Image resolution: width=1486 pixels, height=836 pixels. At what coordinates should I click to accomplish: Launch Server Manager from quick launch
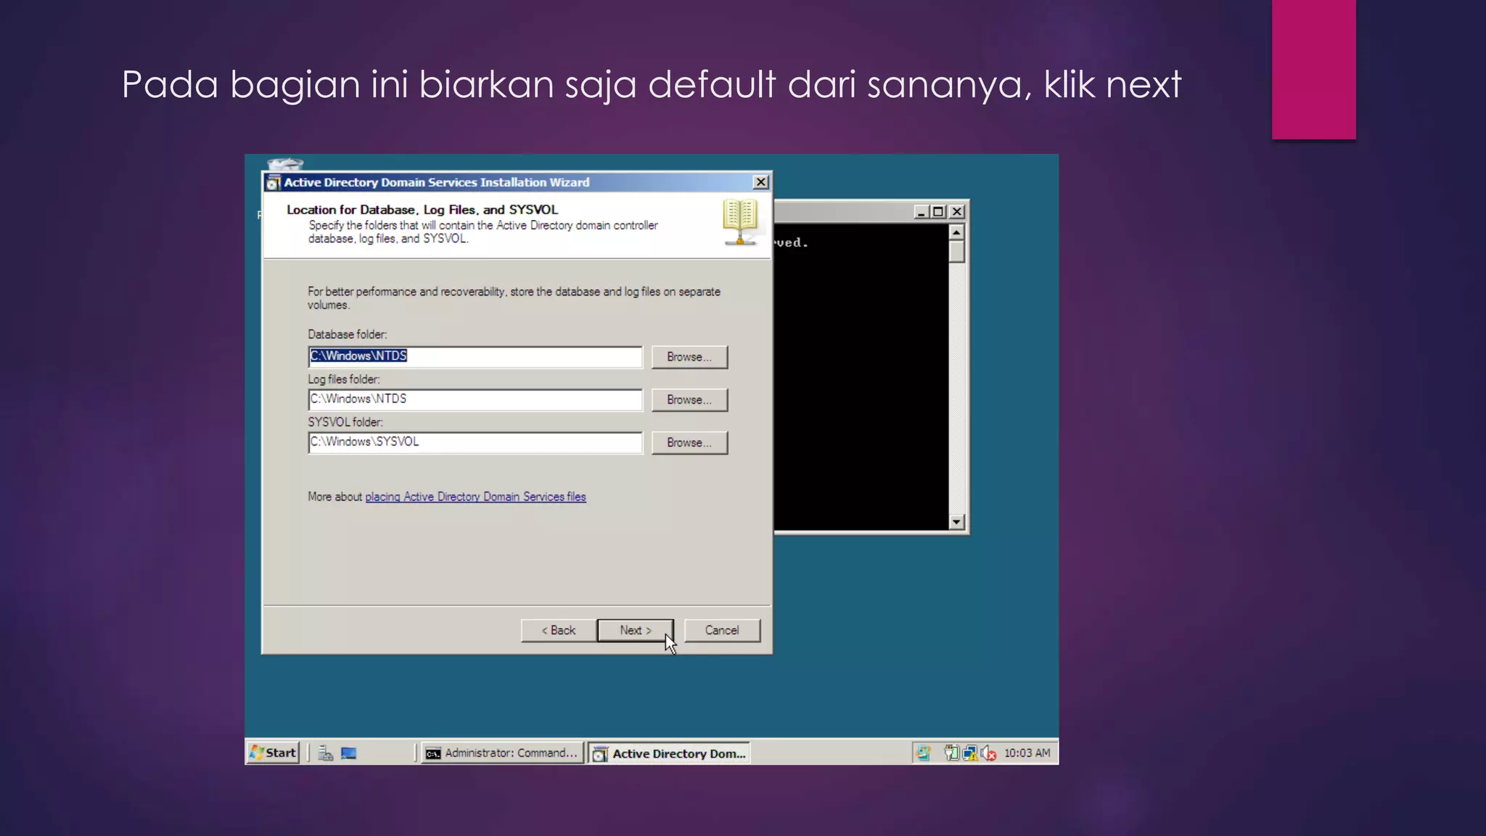coord(326,753)
